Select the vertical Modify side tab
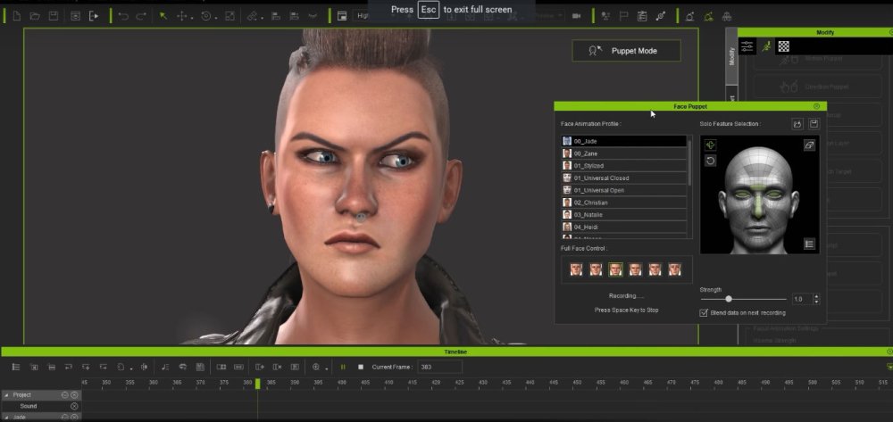 point(732,55)
